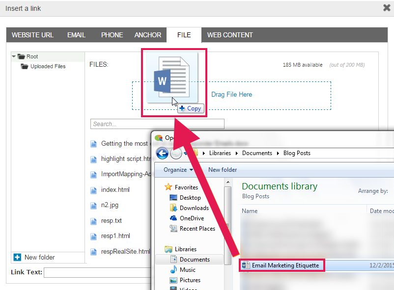Open the ANCHOR tab
This screenshot has height=290, width=394.
(147, 35)
